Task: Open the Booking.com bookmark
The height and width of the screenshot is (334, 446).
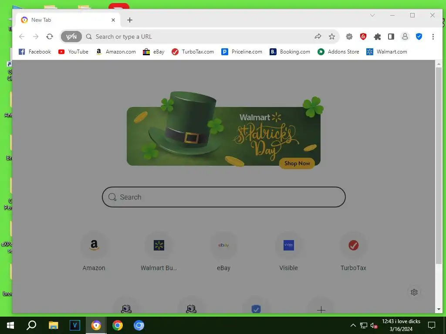Action: pos(290,52)
